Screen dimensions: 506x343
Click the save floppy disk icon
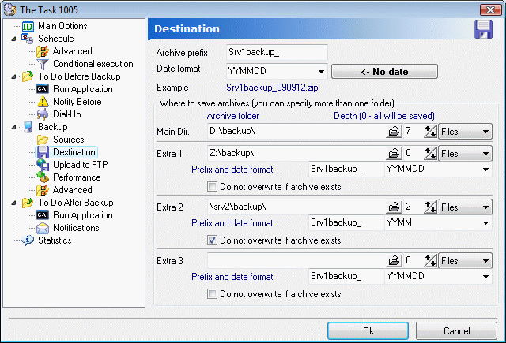pyautogui.click(x=484, y=29)
